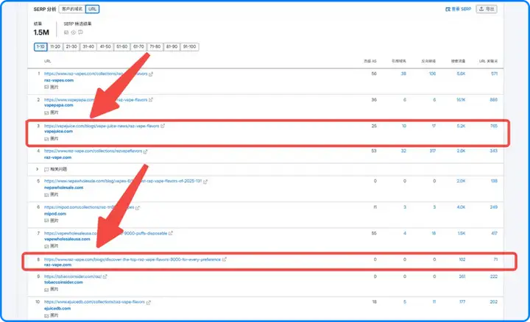Click the related questions icon under SERP features

[x=80, y=32]
